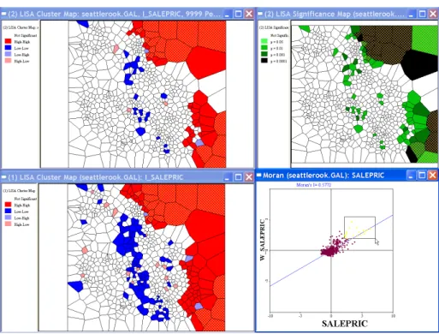Maximize the Moran scatter plot window
Screen dimensions: 439x334
[x=422, y=175]
